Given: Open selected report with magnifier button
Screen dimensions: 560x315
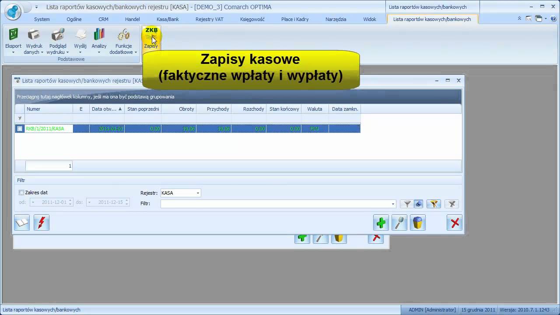Looking at the screenshot, I should point(399,223).
